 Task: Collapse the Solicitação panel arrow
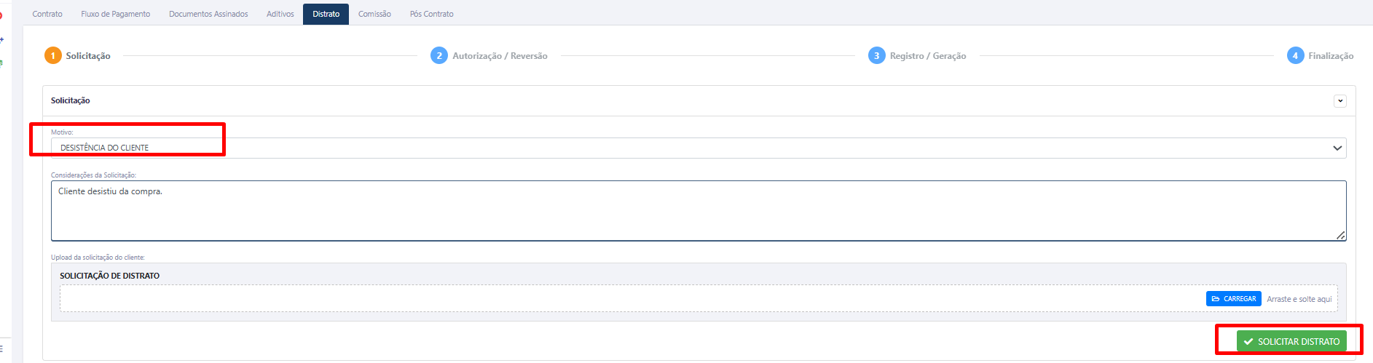pos(1340,101)
